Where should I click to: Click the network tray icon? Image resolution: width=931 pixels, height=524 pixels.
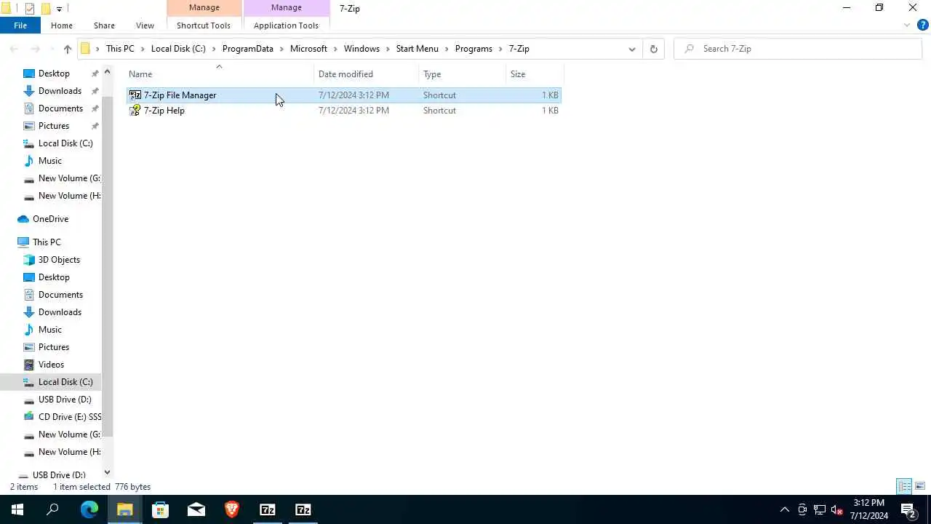[x=819, y=509]
